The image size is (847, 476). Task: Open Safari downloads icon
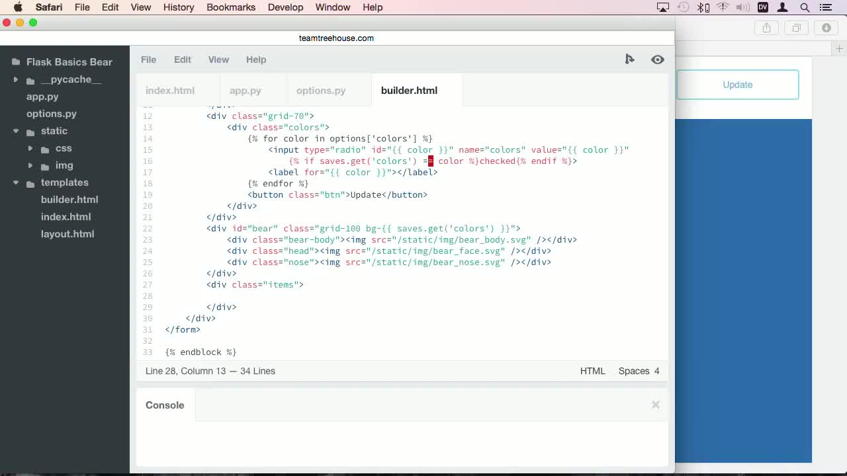826,28
